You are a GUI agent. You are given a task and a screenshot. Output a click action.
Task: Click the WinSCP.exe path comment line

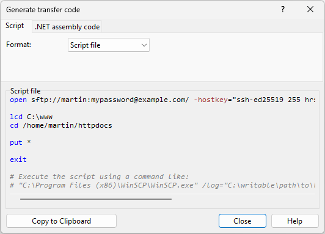pyautogui.click(x=162, y=185)
